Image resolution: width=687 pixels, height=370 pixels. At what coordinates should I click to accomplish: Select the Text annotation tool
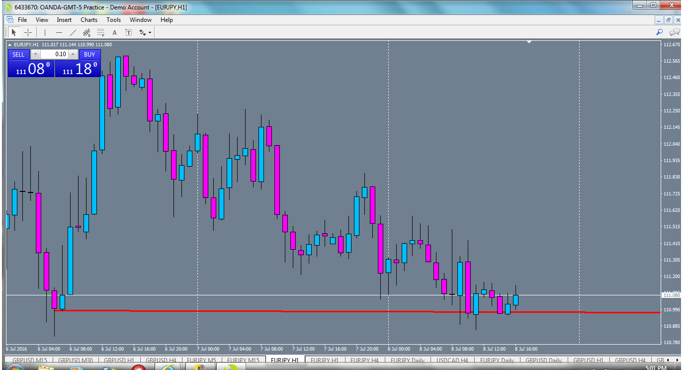(x=114, y=32)
